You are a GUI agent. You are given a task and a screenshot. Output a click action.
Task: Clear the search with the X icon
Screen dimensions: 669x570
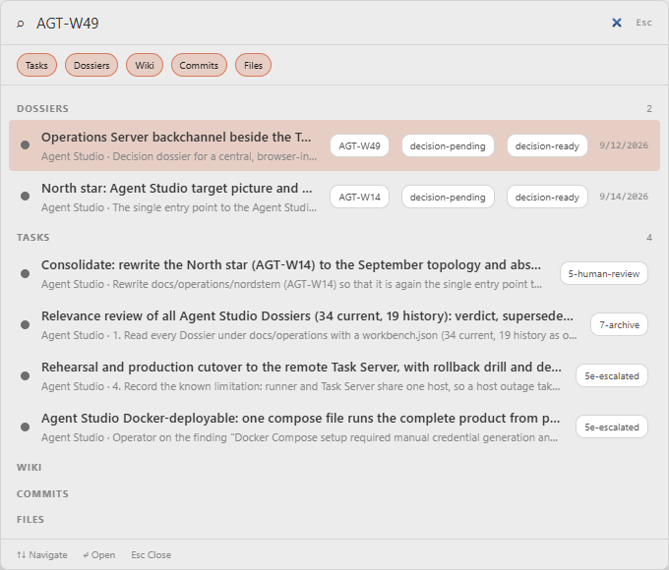pyautogui.click(x=617, y=23)
